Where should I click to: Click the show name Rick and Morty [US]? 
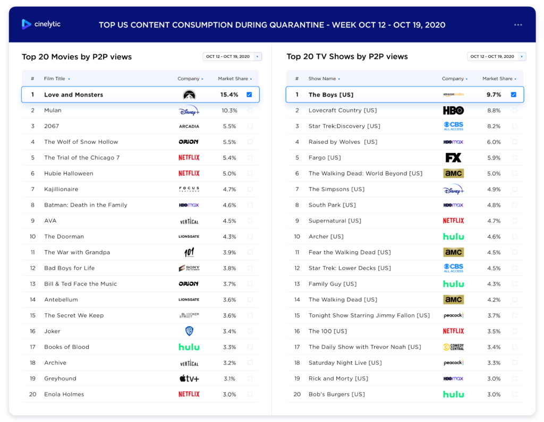tap(338, 378)
